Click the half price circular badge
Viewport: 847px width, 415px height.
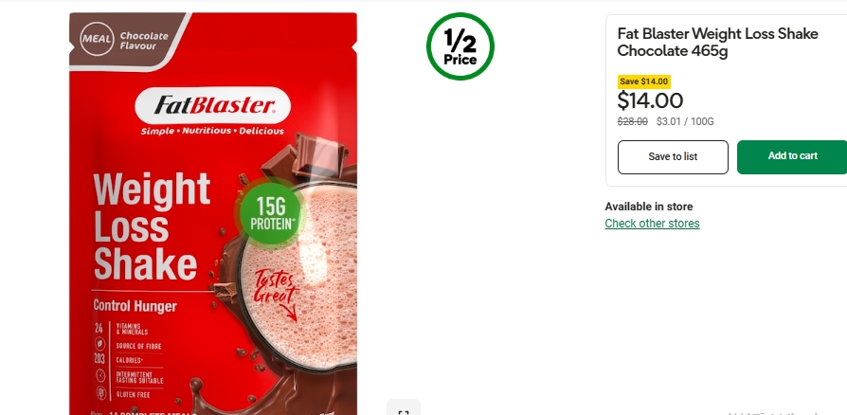460,46
